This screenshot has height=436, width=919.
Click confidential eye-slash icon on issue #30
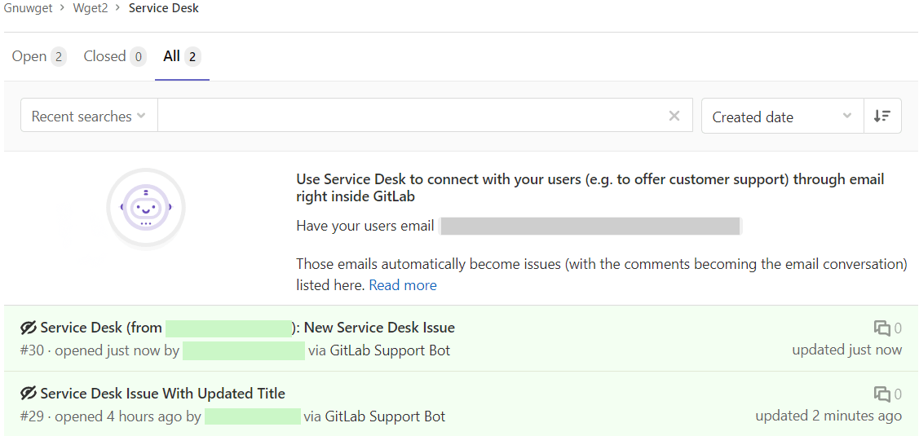coord(29,328)
